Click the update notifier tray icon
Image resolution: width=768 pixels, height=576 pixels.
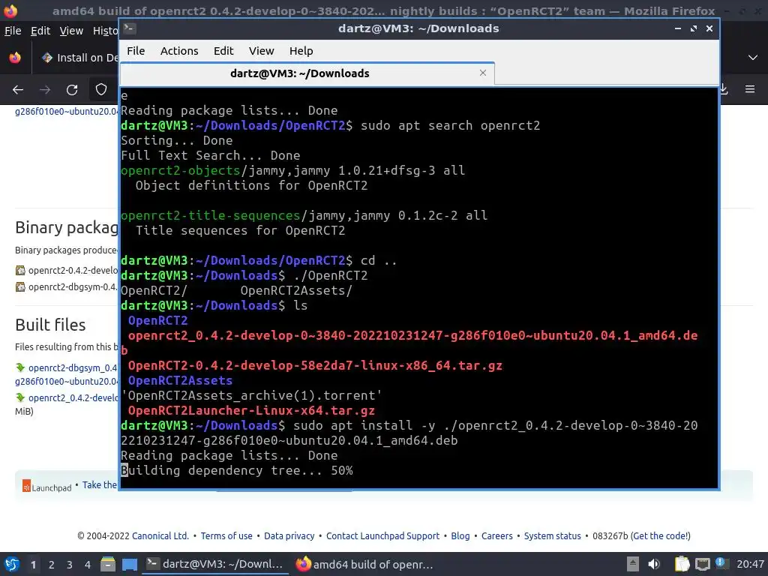(x=721, y=563)
